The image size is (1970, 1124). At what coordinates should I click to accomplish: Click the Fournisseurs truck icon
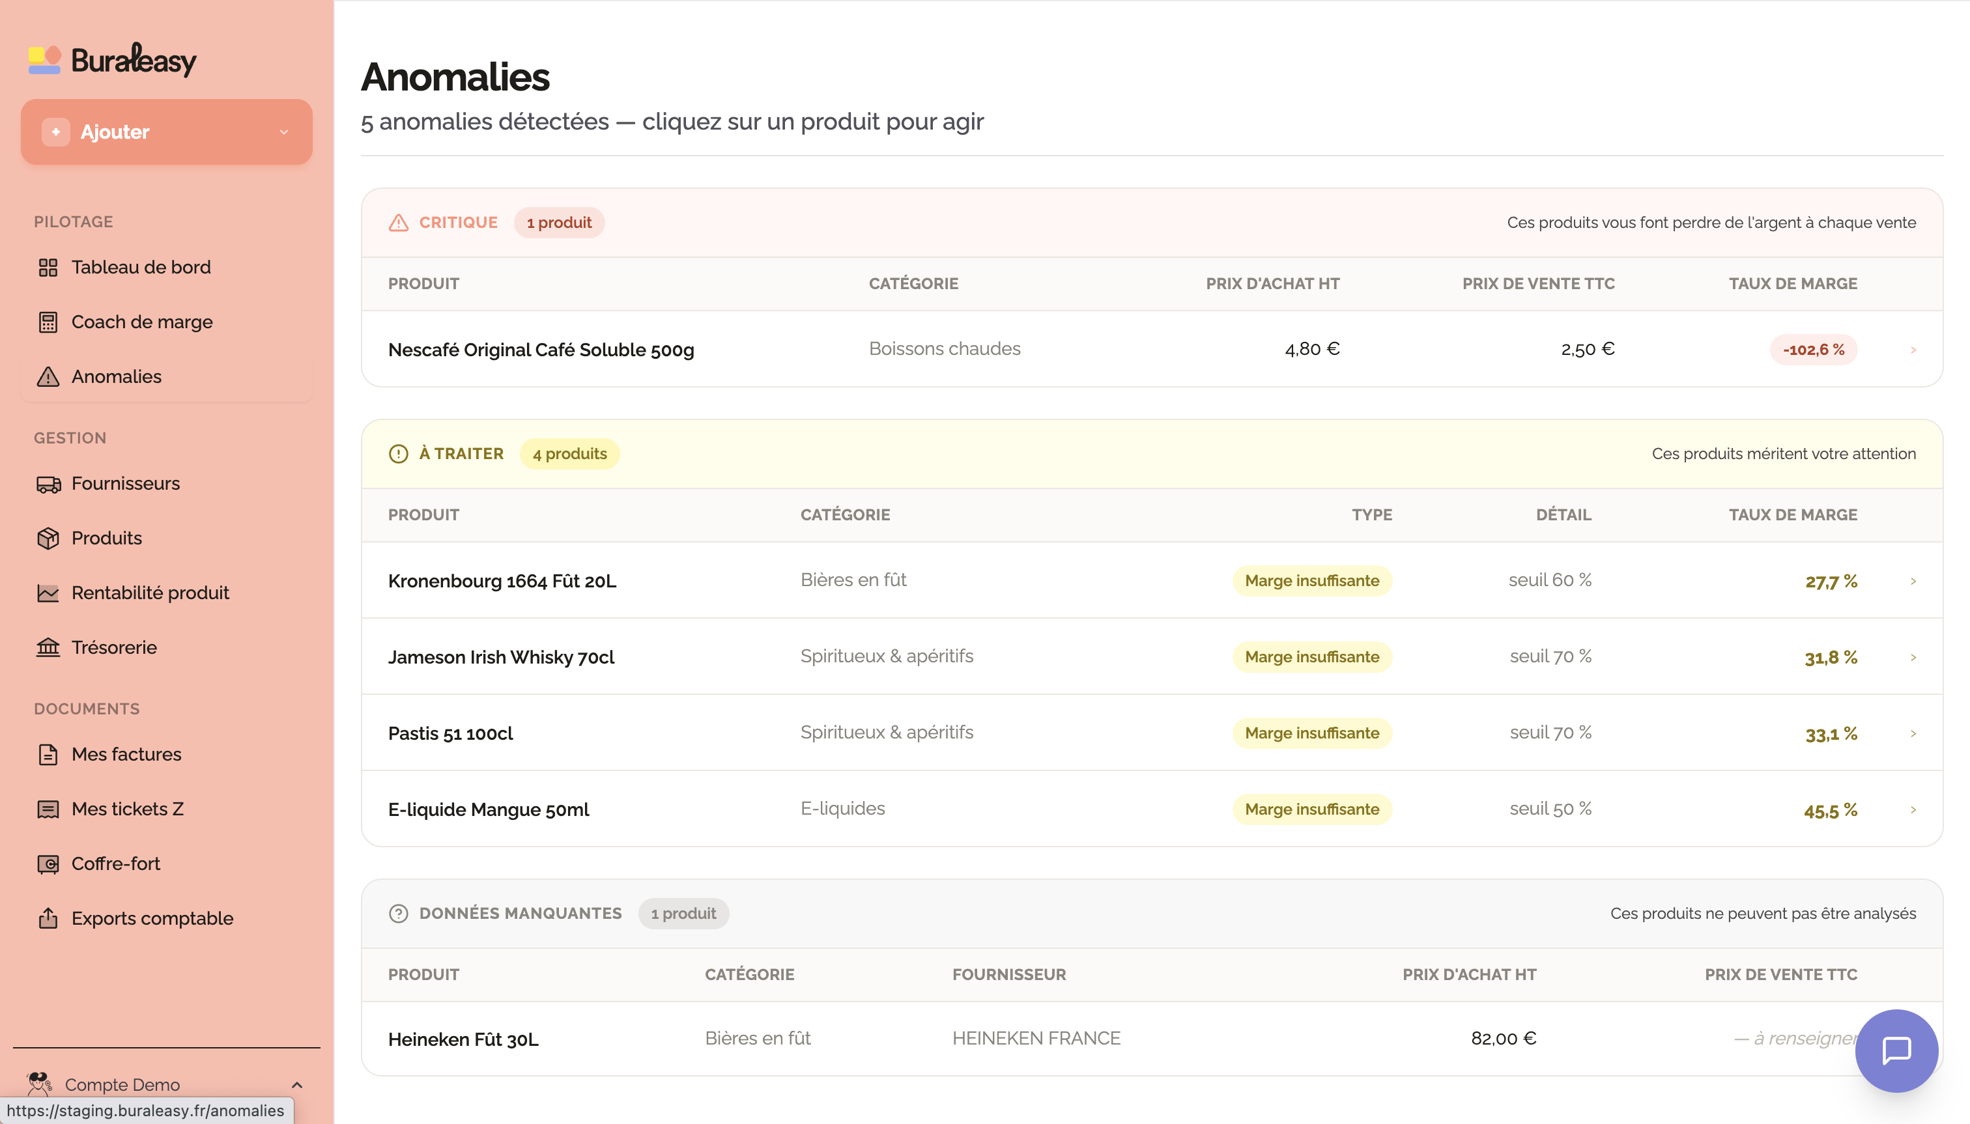pos(48,484)
